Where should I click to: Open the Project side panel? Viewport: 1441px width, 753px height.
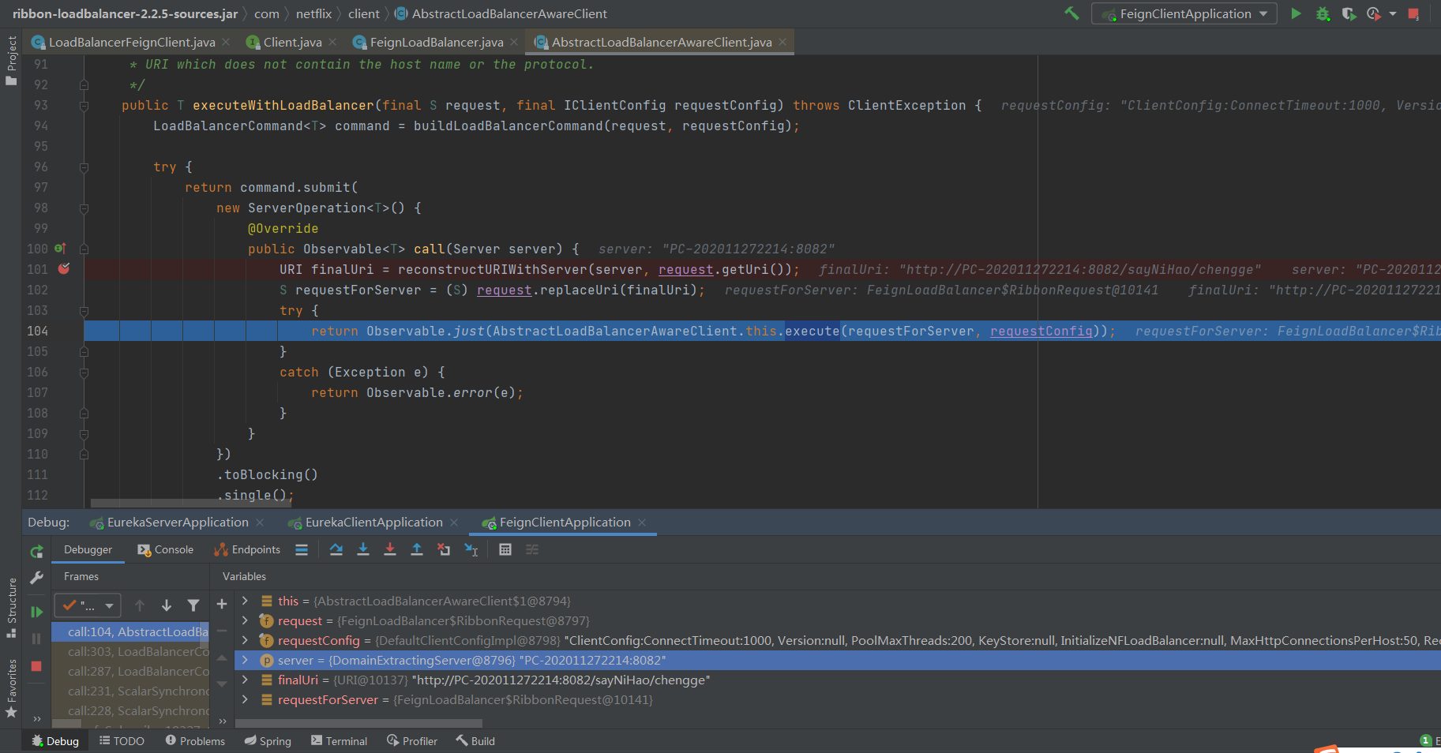click(11, 61)
